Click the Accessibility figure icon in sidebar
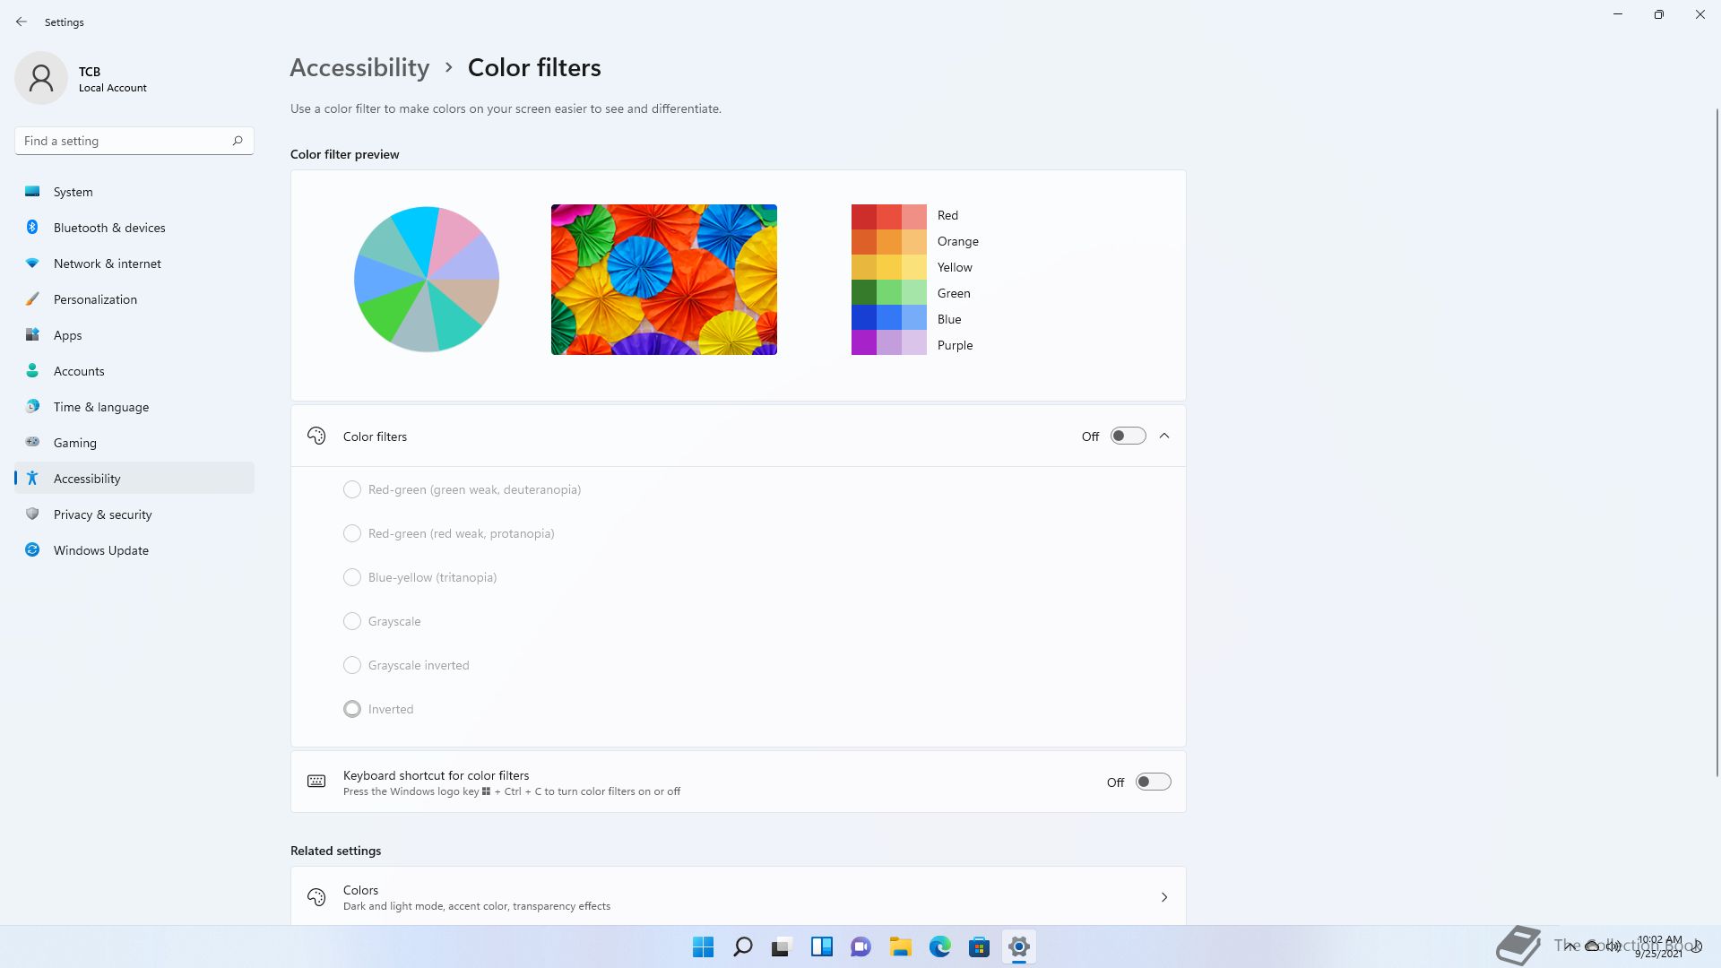 (x=32, y=478)
